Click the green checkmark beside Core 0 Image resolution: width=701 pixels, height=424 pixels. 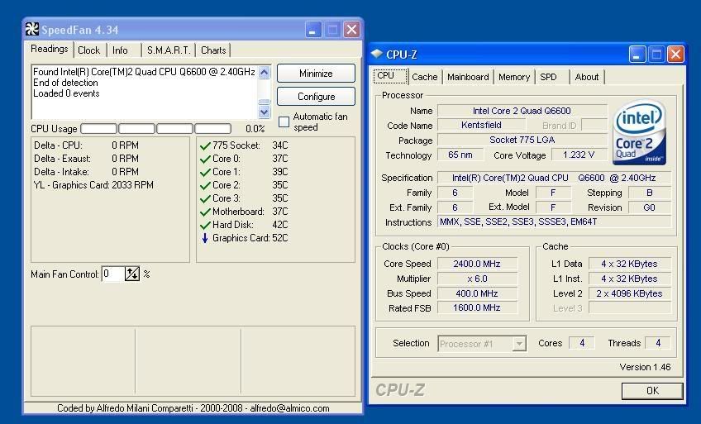click(x=205, y=159)
